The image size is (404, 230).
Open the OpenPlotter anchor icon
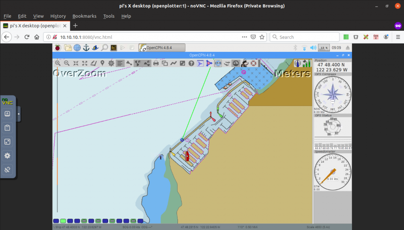pos(86,48)
